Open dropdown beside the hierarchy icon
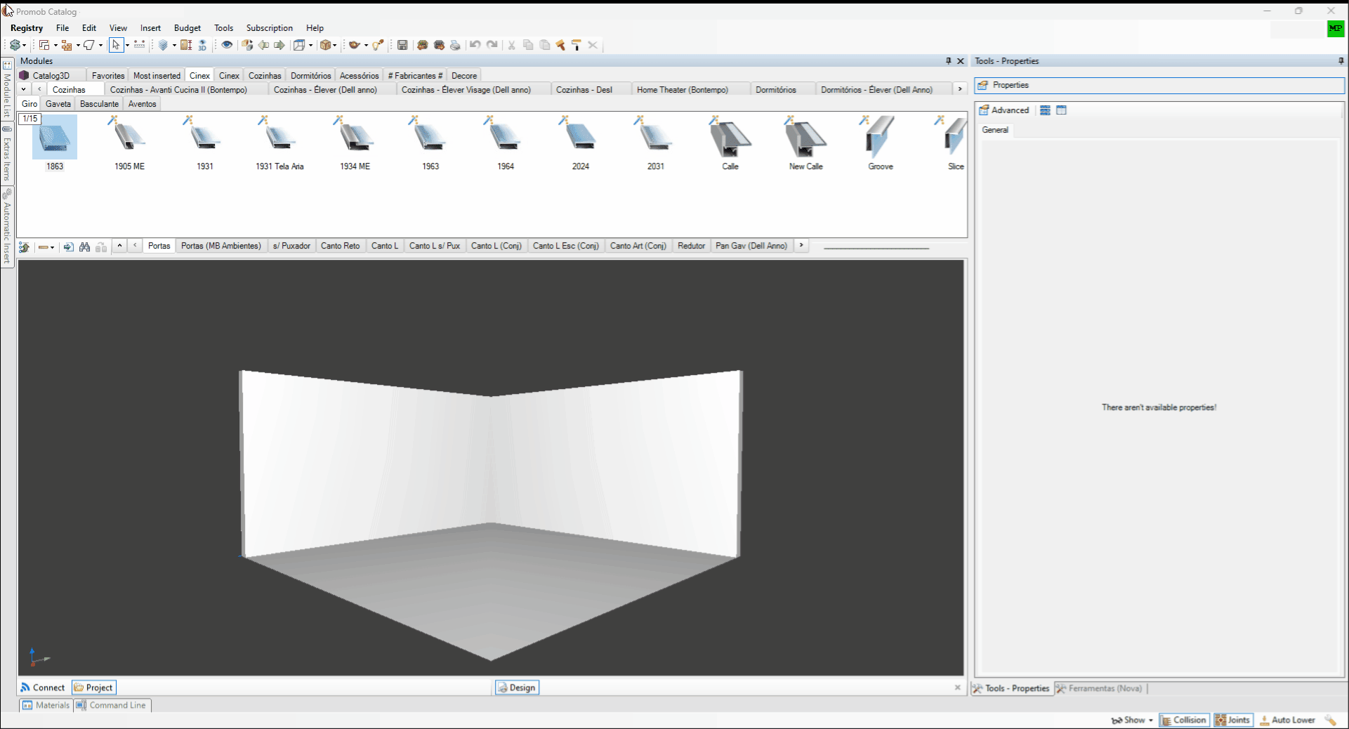Image resolution: width=1349 pixels, height=729 pixels. pyautogui.click(x=78, y=46)
